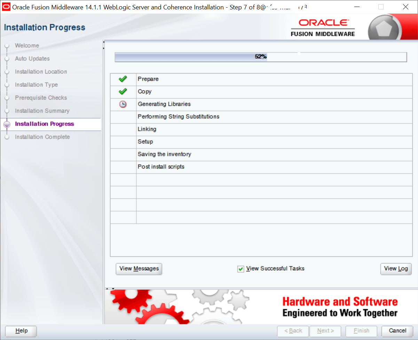Click the Help button
418x340 pixels.
21,331
